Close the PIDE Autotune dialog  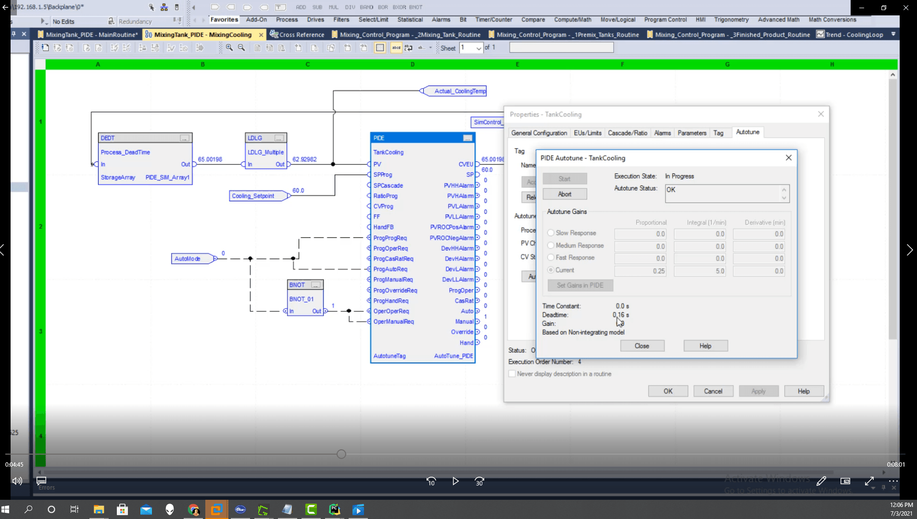(789, 158)
